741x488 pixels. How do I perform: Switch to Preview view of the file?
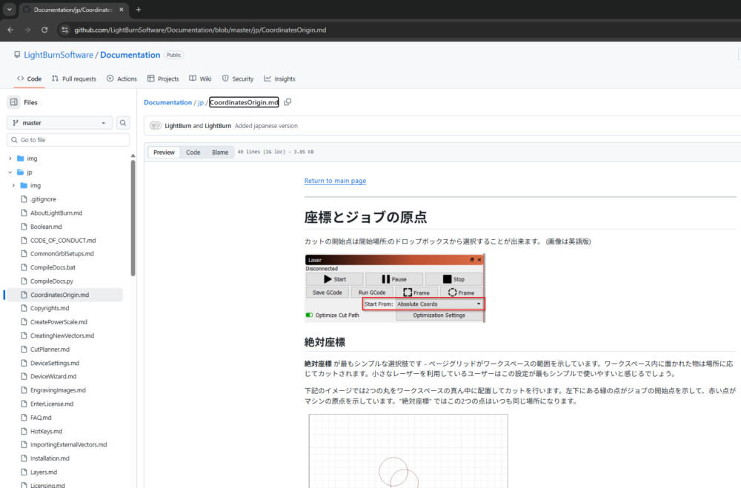click(x=164, y=153)
